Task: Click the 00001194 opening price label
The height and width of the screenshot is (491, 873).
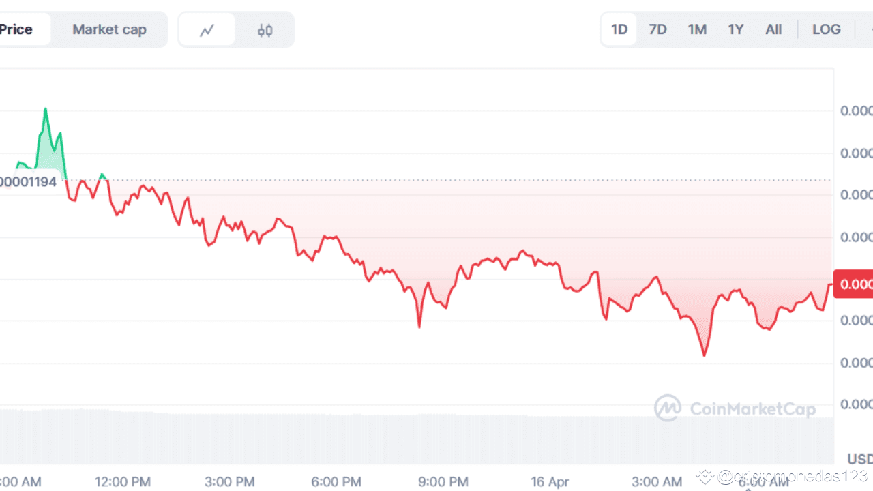Action: click(29, 182)
